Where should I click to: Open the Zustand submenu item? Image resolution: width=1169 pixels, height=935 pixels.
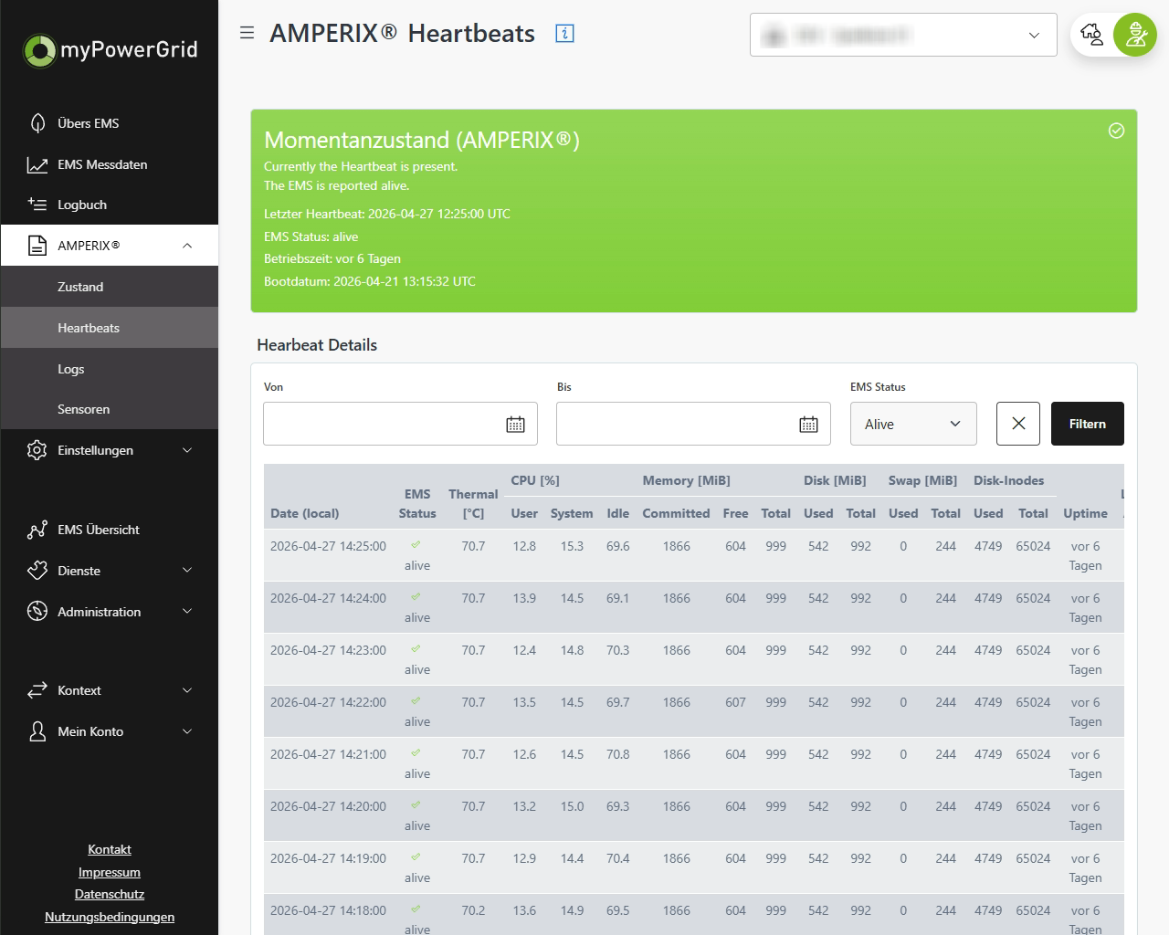(110, 287)
